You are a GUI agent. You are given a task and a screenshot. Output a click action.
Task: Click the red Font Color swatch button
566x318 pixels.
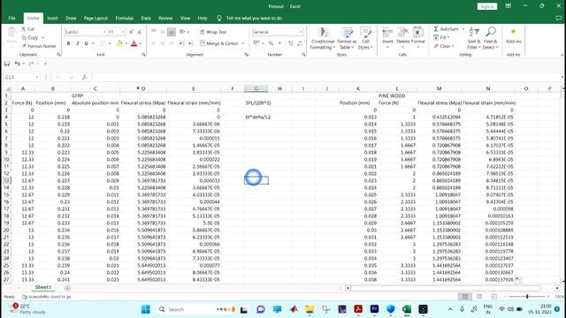(x=134, y=43)
